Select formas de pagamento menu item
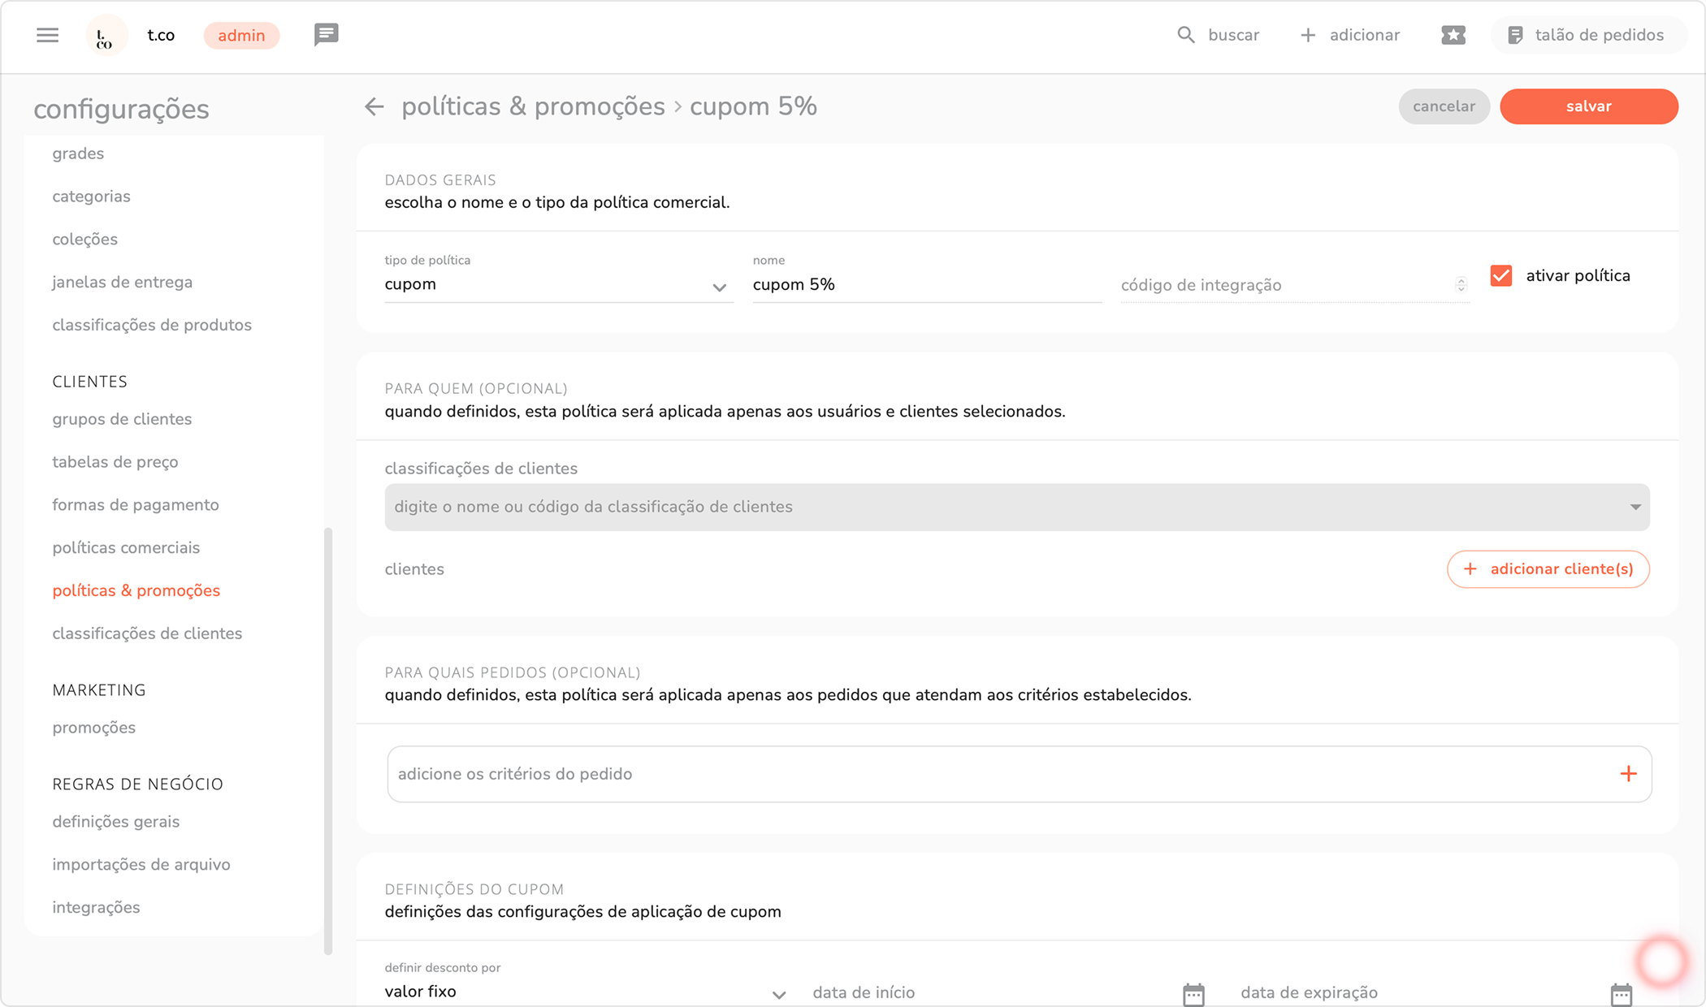 (x=136, y=504)
